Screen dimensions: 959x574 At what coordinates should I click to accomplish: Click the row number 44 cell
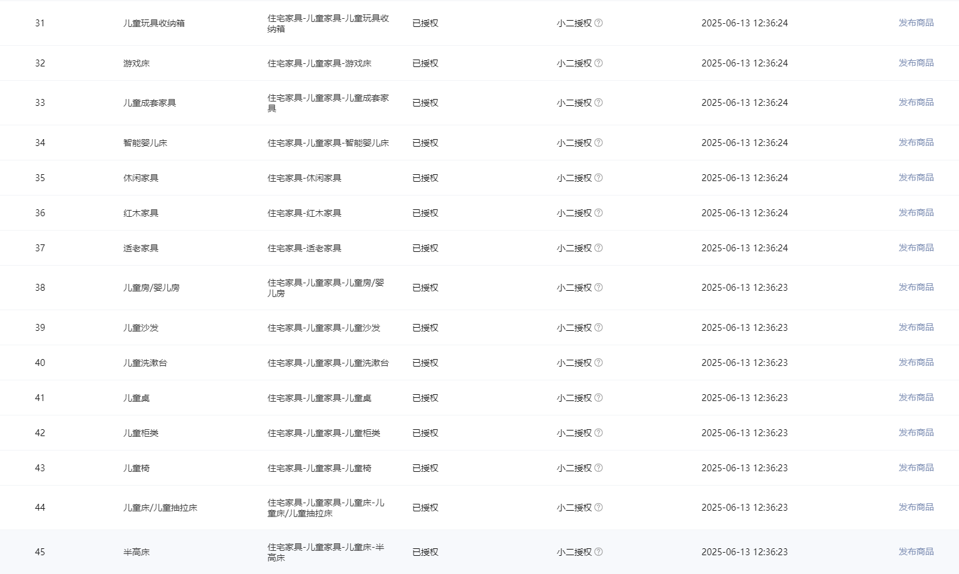point(40,508)
